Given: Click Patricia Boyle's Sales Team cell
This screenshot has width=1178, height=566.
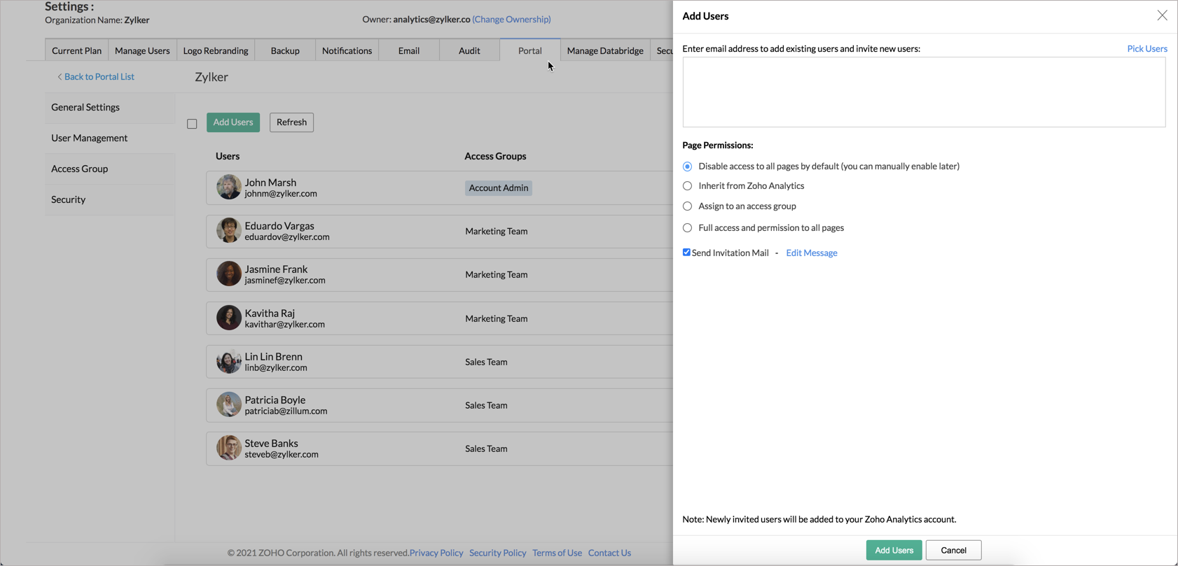Looking at the screenshot, I should pos(486,405).
